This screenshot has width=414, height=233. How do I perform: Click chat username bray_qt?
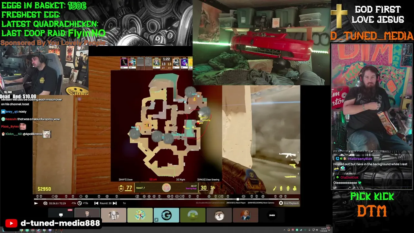(11, 112)
